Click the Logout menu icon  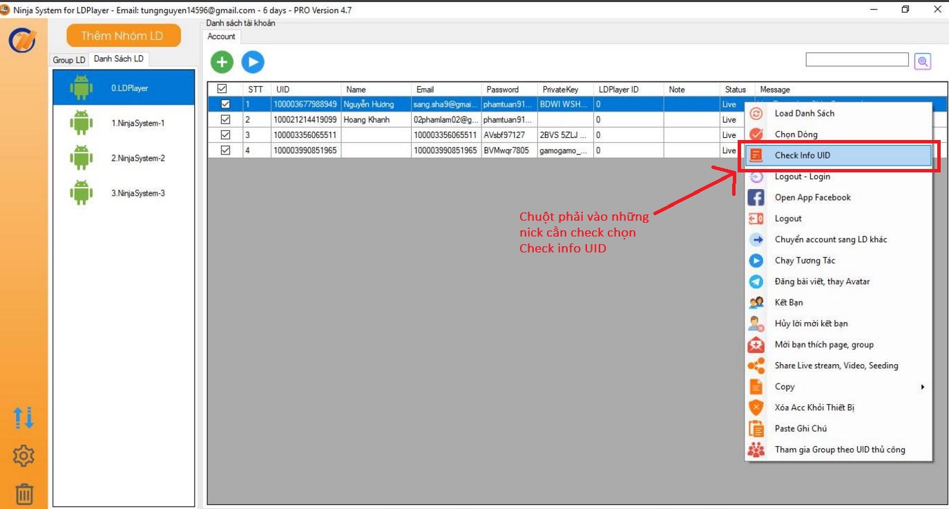(756, 219)
